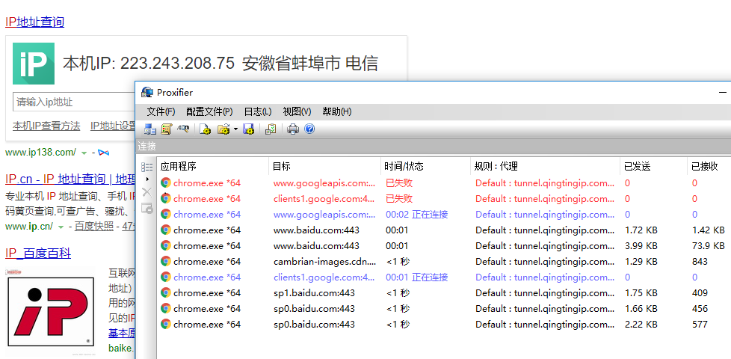
Task: Open the IP地址查询 link in browser
Action: click(34, 22)
